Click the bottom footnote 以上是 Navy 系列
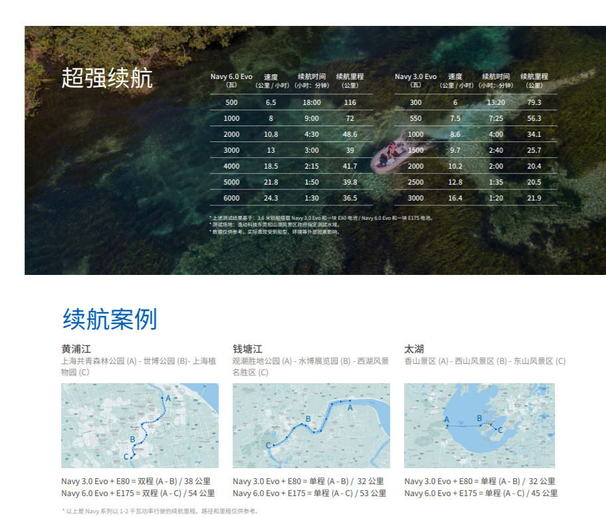This screenshot has width=606, height=518. coord(160,511)
